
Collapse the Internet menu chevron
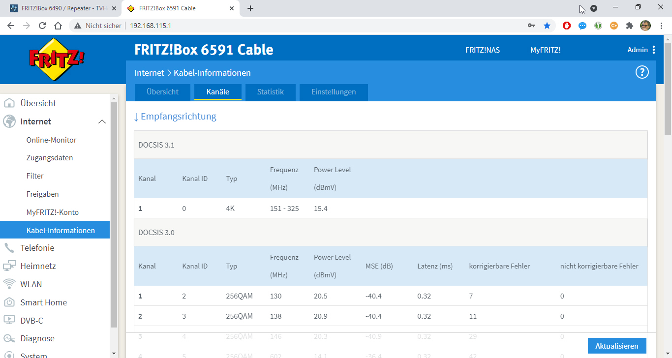pos(102,121)
